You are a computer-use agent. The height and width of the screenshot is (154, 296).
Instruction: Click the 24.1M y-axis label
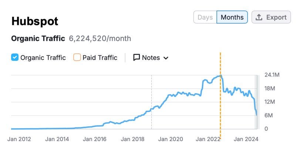[272, 75]
